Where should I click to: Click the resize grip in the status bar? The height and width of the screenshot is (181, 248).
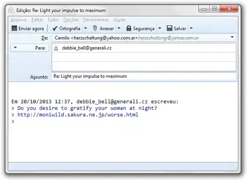[x=236, y=168]
